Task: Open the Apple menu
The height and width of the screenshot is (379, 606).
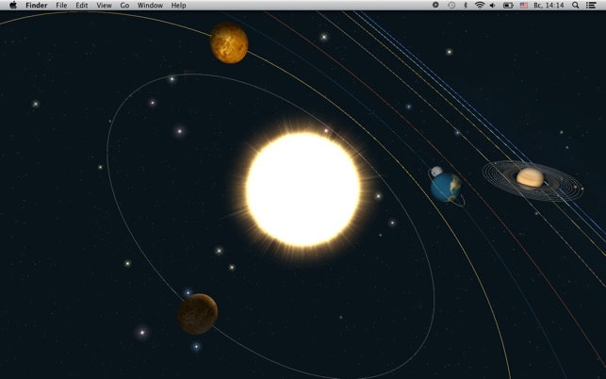Action: 13,6
